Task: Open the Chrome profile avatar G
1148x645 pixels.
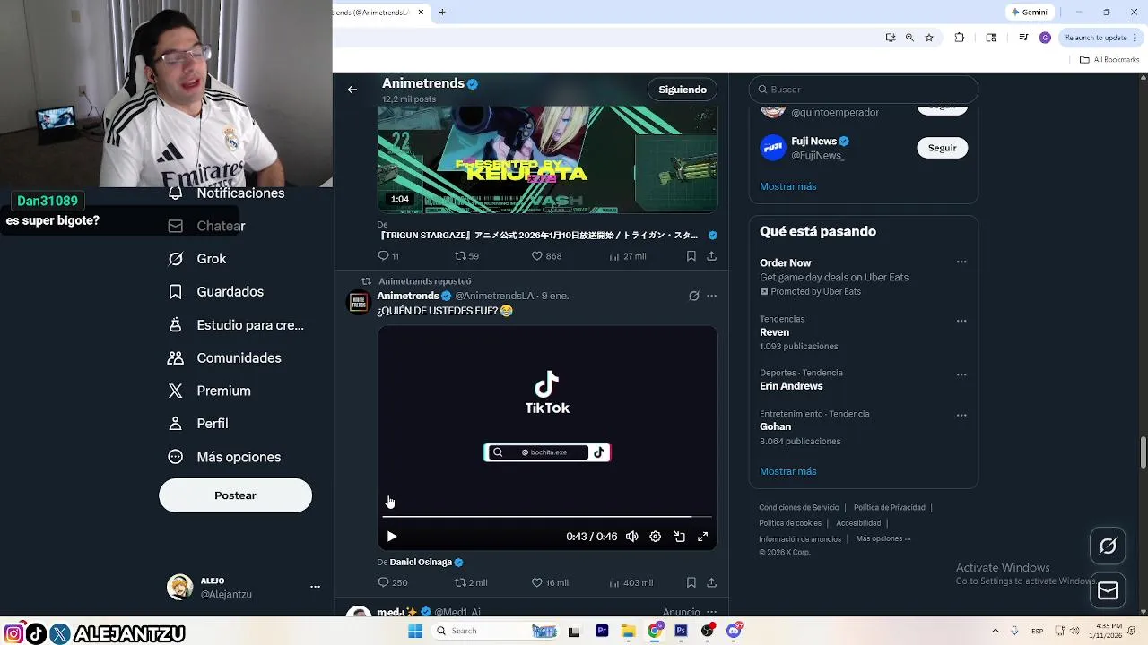Action: pyautogui.click(x=1045, y=38)
